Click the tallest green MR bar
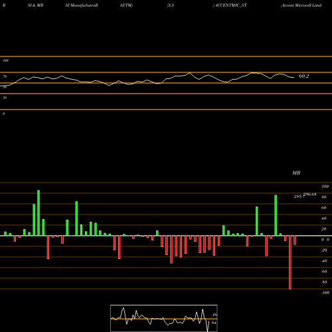 pyautogui.click(x=39, y=212)
